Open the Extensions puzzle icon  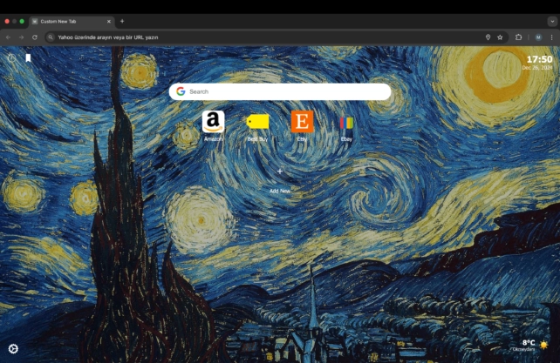tap(519, 37)
